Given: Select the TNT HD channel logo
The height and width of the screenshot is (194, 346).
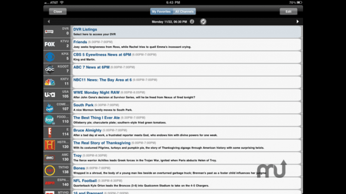Looking at the screenshot, I should [50, 171].
